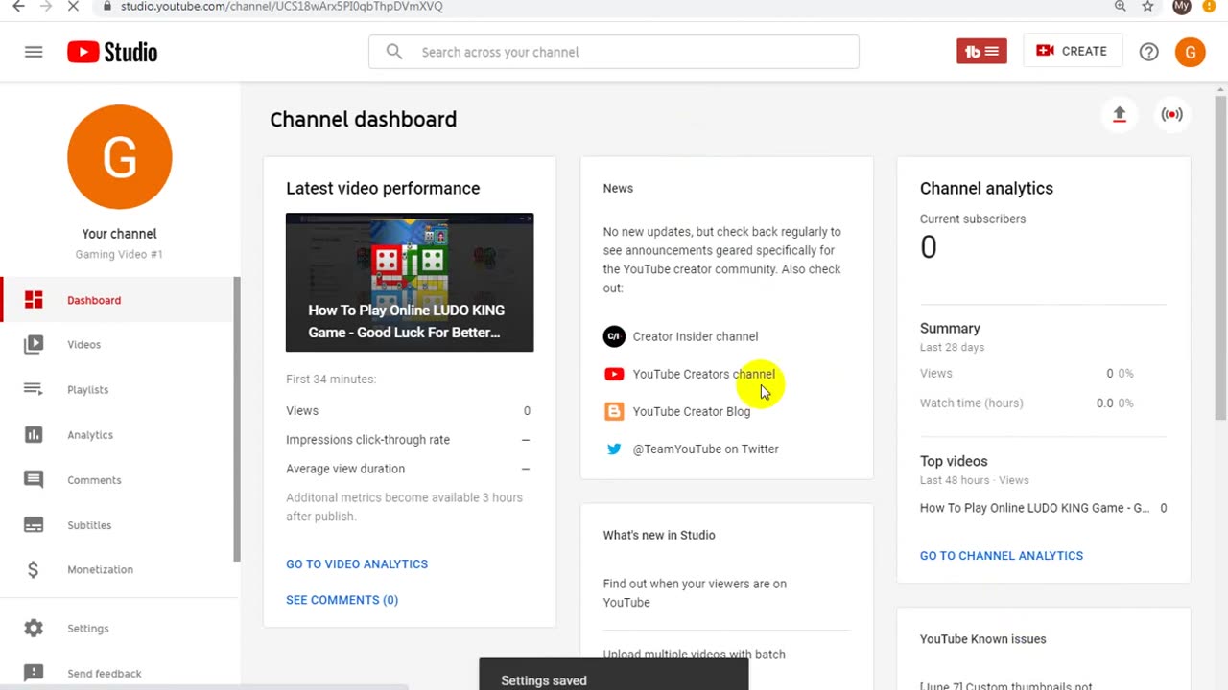This screenshot has width=1228, height=690.
Task: Click the browser bookmark star icon
Action: pyautogui.click(x=1147, y=6)
